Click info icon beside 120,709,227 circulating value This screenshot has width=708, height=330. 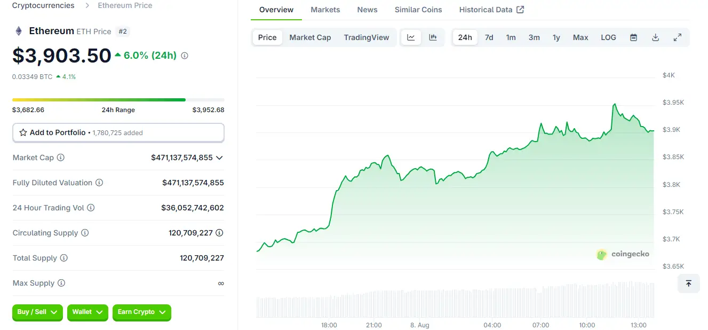point(219,233)
